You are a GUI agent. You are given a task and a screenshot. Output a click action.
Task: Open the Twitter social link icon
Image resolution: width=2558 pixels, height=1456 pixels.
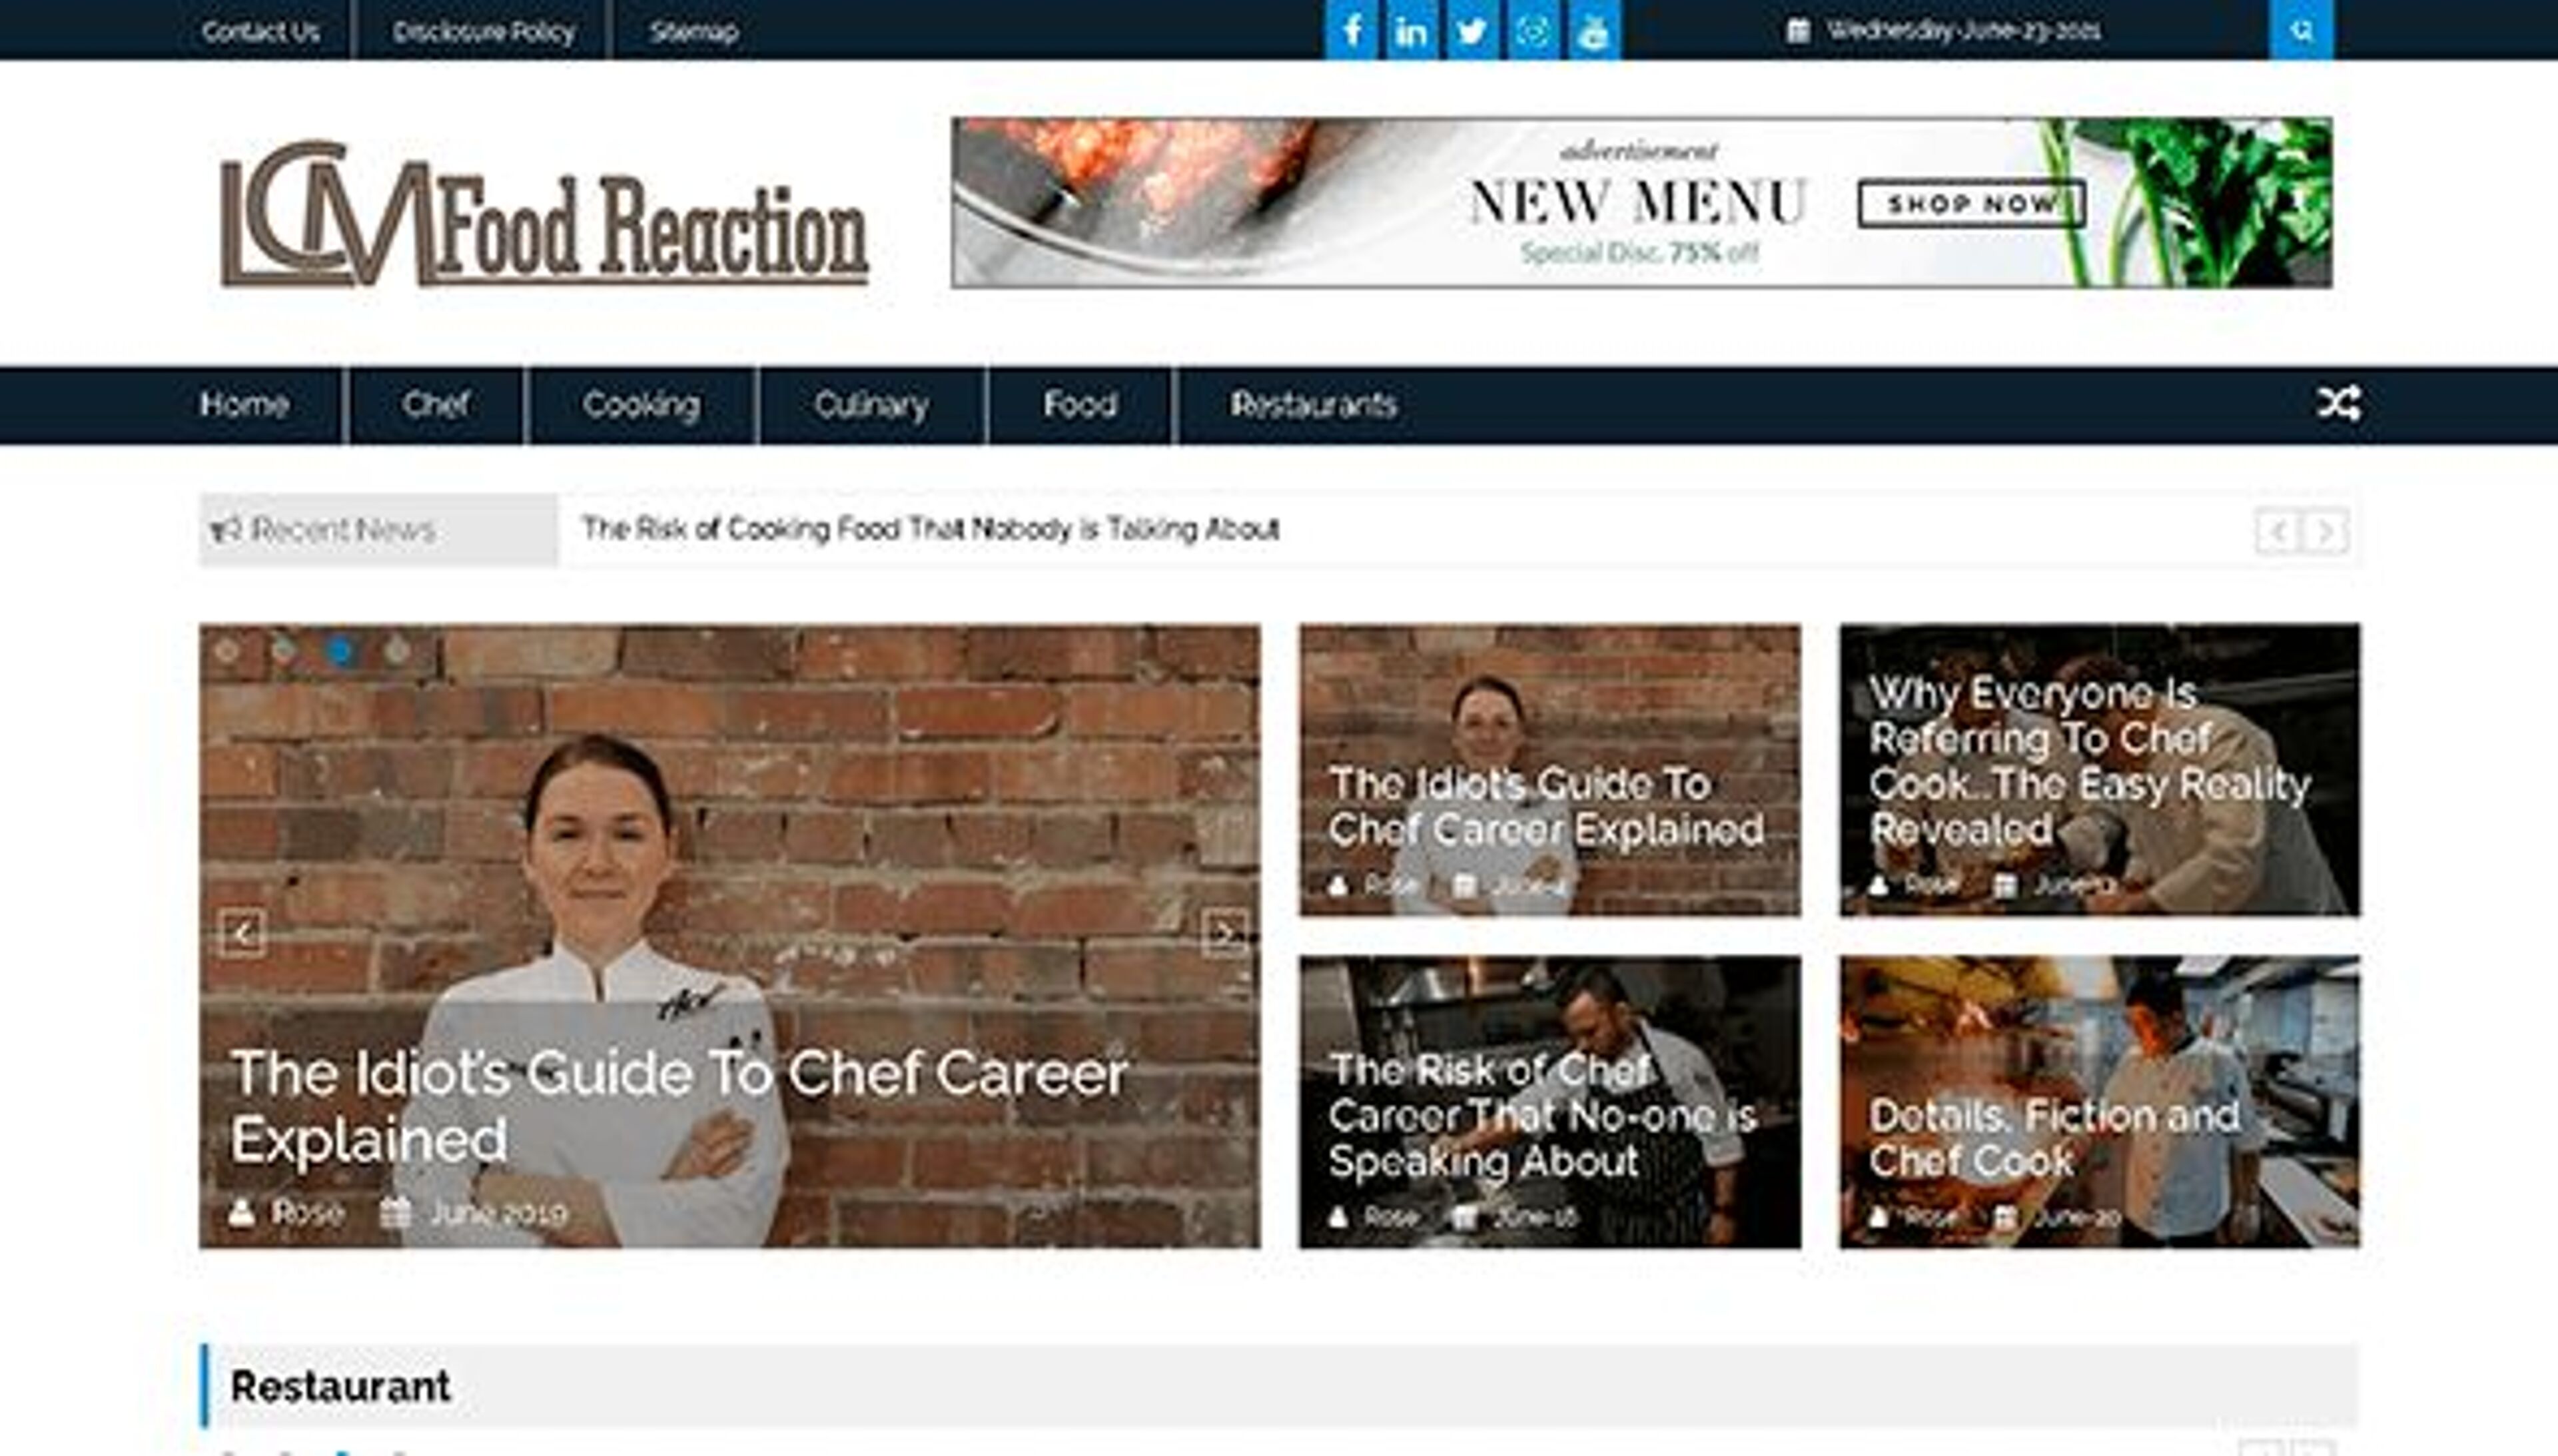1472,30
